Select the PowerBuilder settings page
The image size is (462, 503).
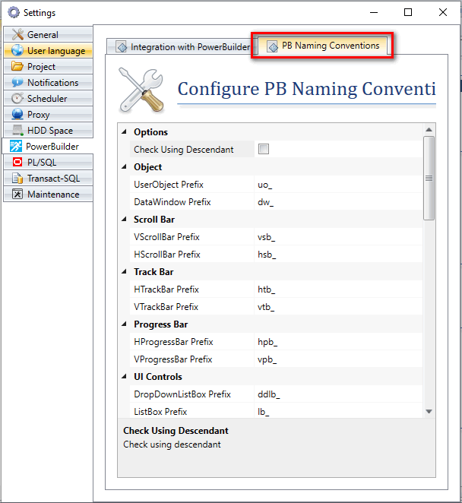click(x=47, y=147)
